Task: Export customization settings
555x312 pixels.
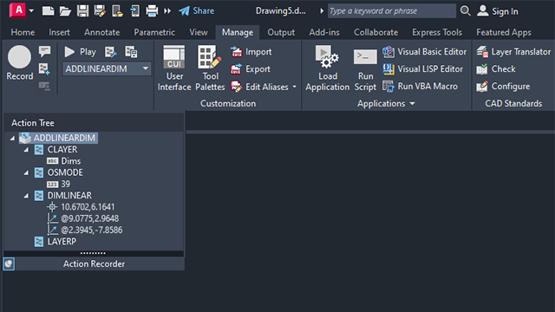Action: 251,69
